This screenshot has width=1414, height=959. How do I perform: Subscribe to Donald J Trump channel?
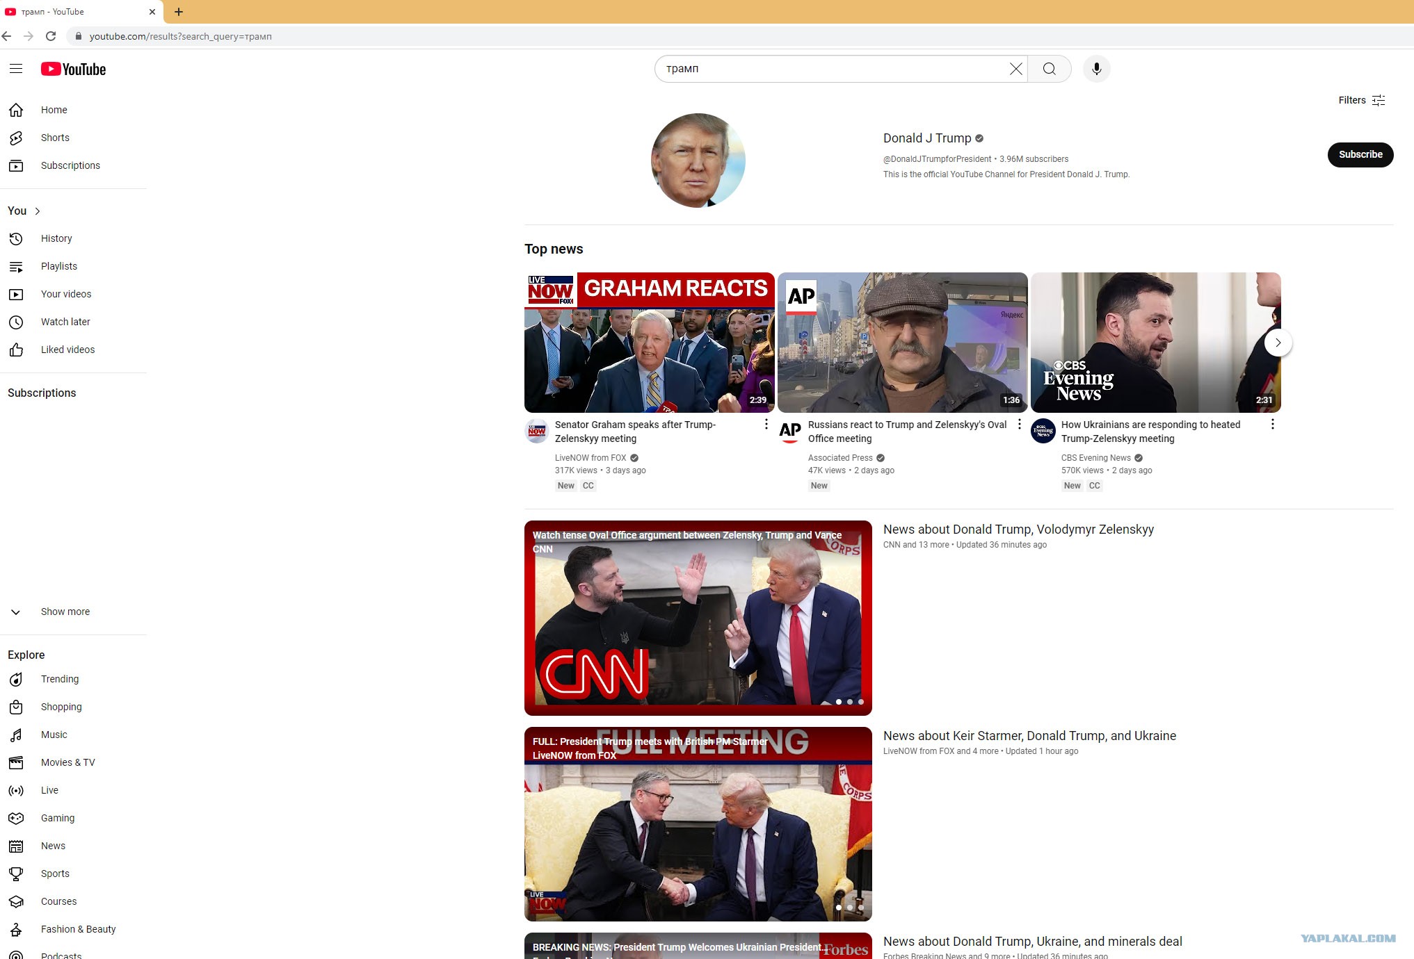1360,154
